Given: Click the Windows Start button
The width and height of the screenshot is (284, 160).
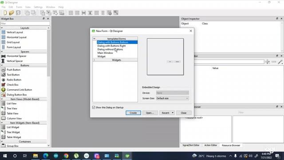Looking at the screenshot, I should [5, 156].
